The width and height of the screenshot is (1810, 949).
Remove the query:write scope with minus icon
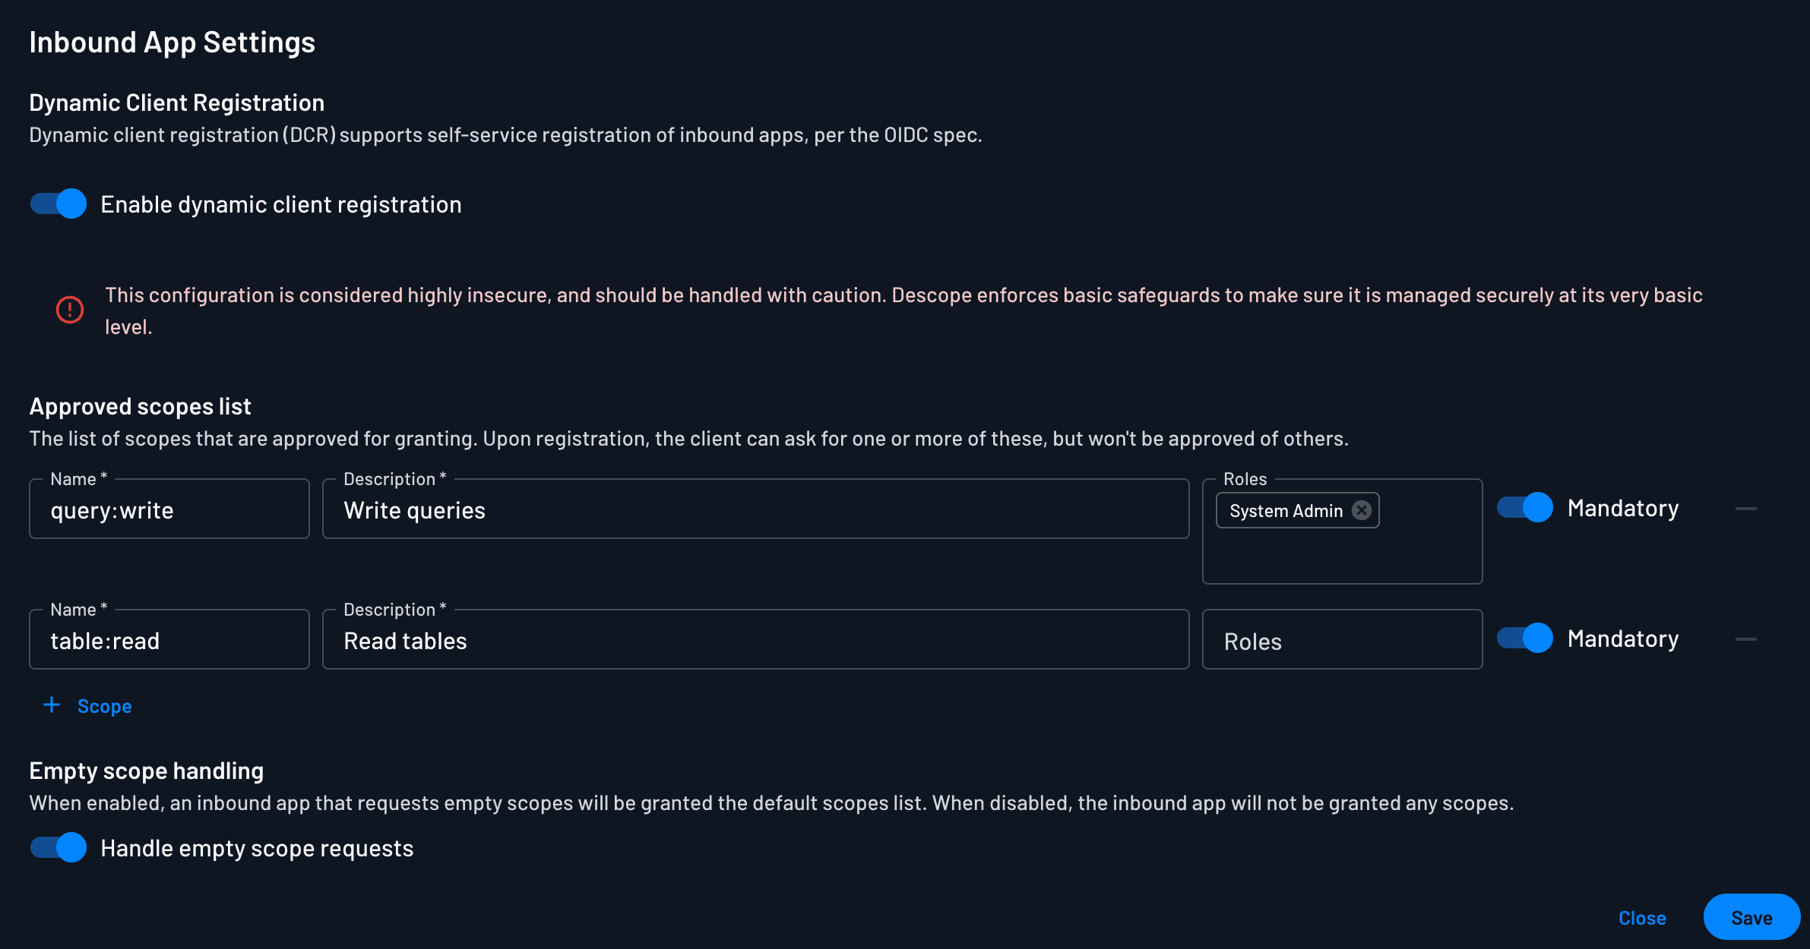[1747, 508]
